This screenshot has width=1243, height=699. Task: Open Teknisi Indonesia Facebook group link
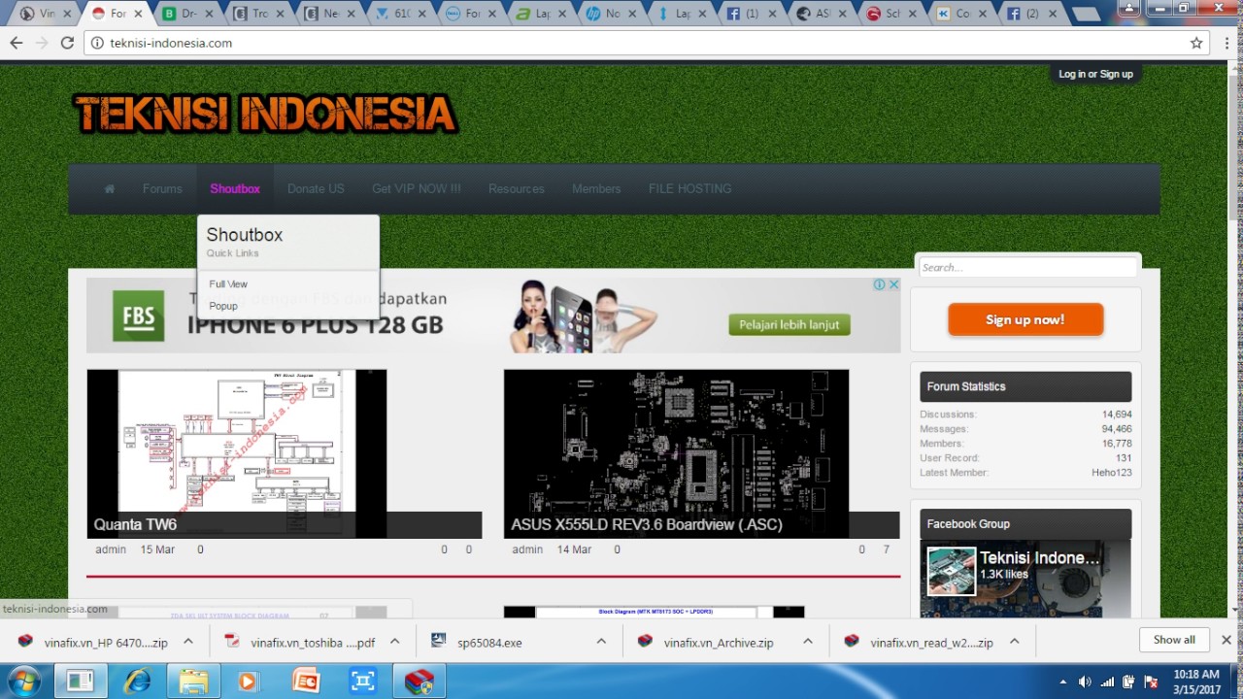(x=1039, y=558)
